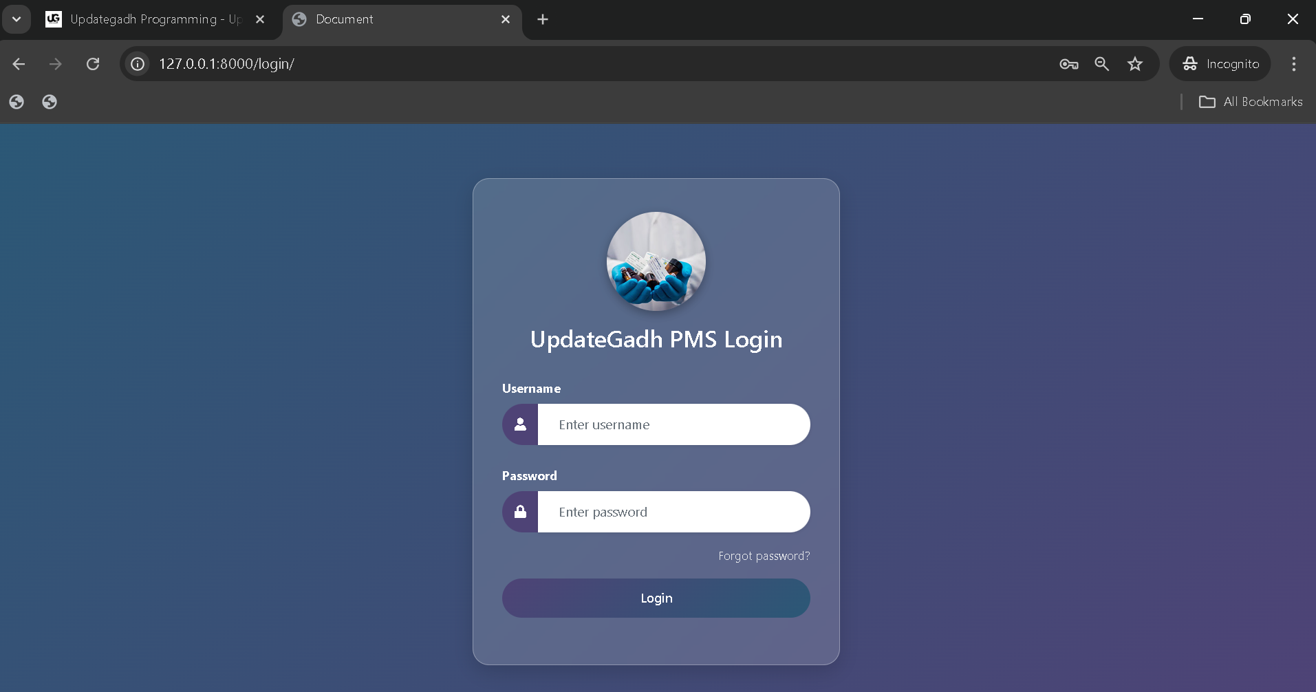Viewport: 1316px width, 692px height.
Task: Bookmark this page with the star icon
Action: coord(1134,64)
